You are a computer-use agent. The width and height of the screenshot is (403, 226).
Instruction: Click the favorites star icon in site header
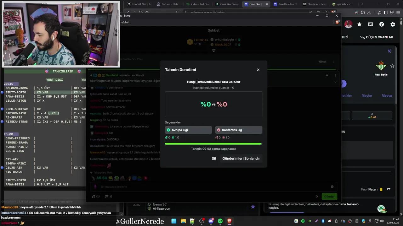tap(359, 24)
